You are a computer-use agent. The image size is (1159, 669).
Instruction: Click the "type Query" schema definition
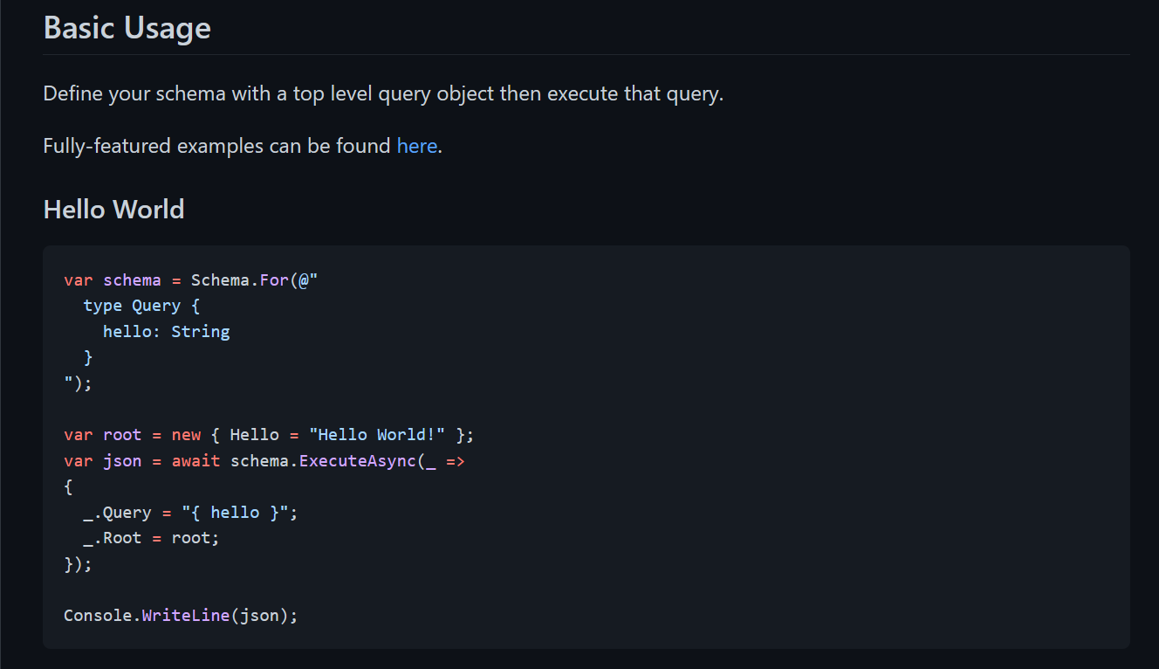(141, 306)
